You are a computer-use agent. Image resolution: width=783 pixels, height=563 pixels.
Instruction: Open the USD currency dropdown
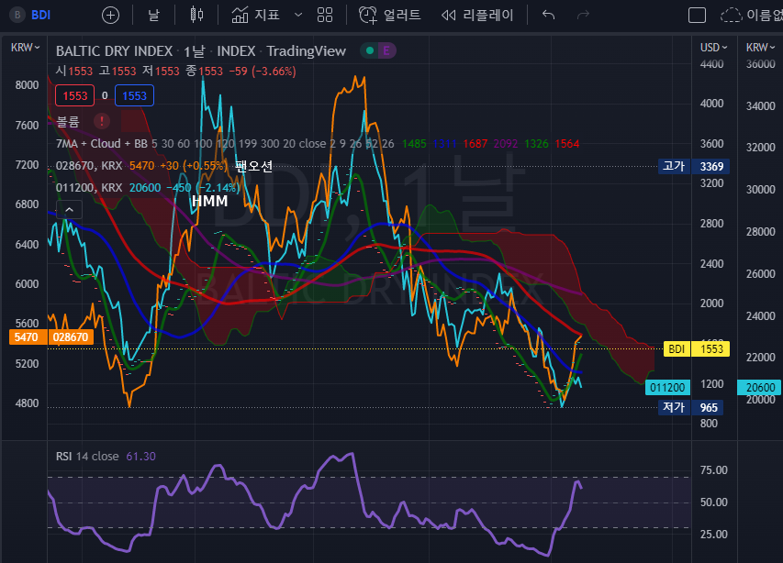pyautogui.click(x=714, y=47)
